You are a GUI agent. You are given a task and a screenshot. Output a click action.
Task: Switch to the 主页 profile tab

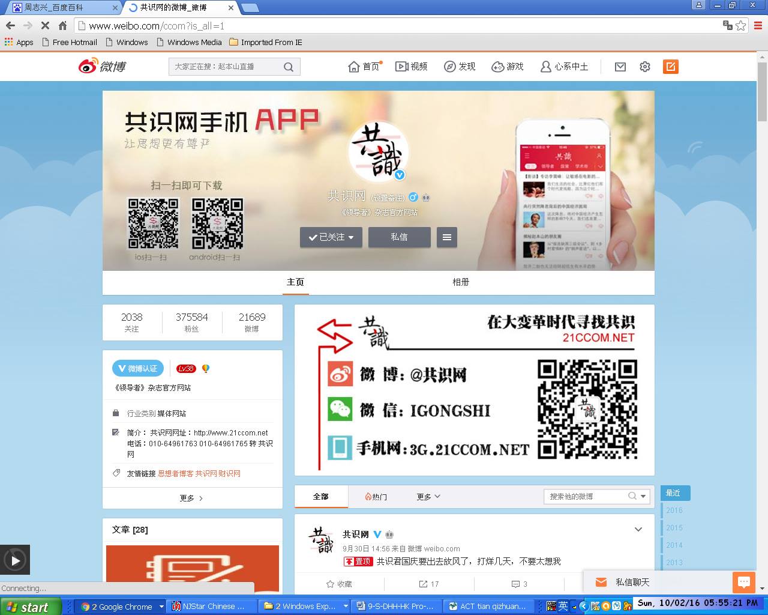[295, 282]
